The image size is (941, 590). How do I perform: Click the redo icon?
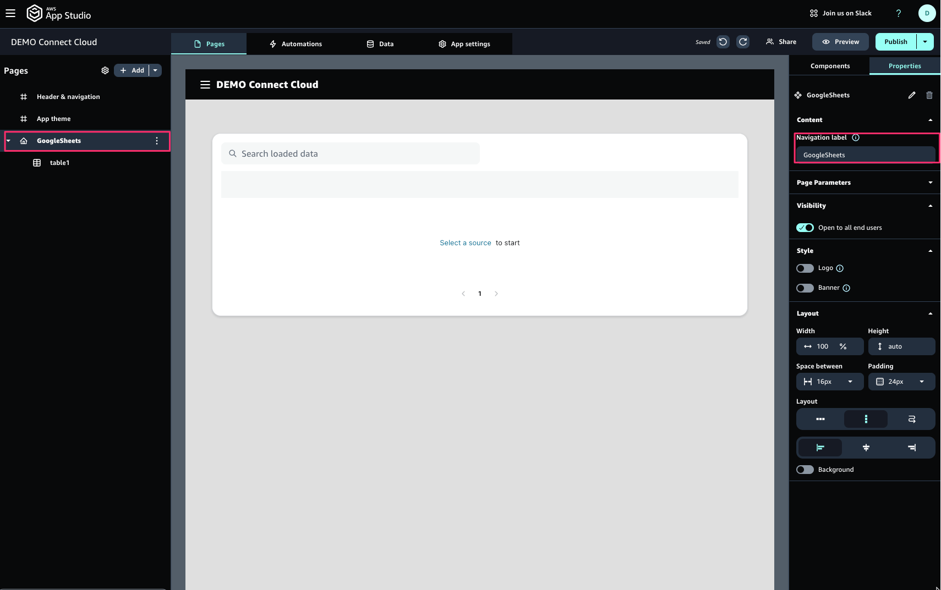point(743,42)
